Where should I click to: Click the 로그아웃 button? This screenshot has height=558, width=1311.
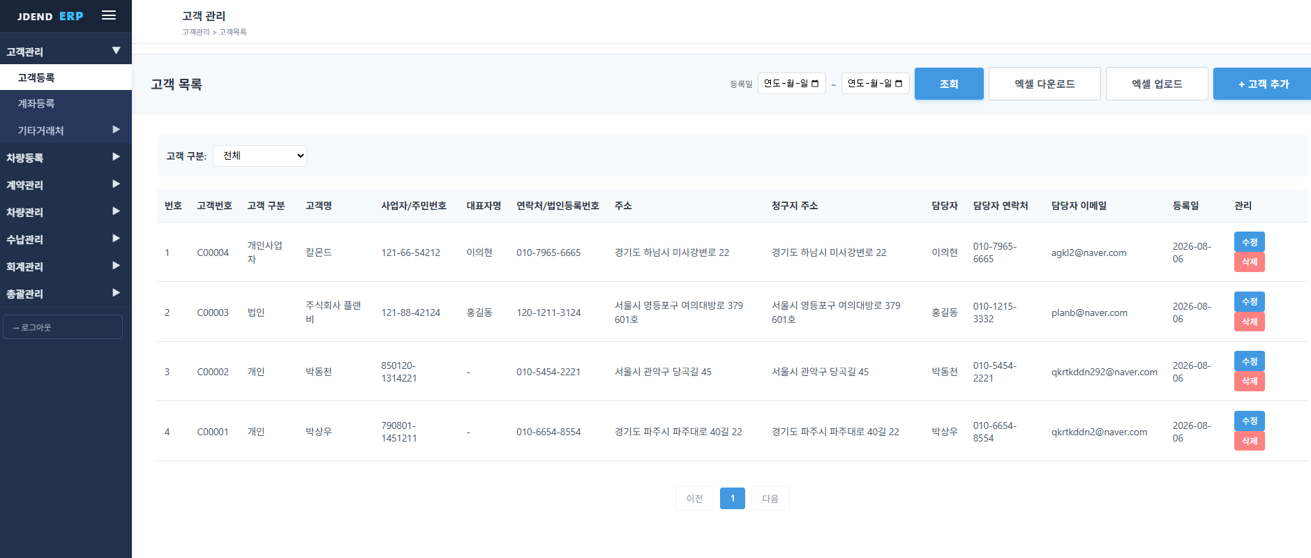pyautogui.click(x=63, y=327)
